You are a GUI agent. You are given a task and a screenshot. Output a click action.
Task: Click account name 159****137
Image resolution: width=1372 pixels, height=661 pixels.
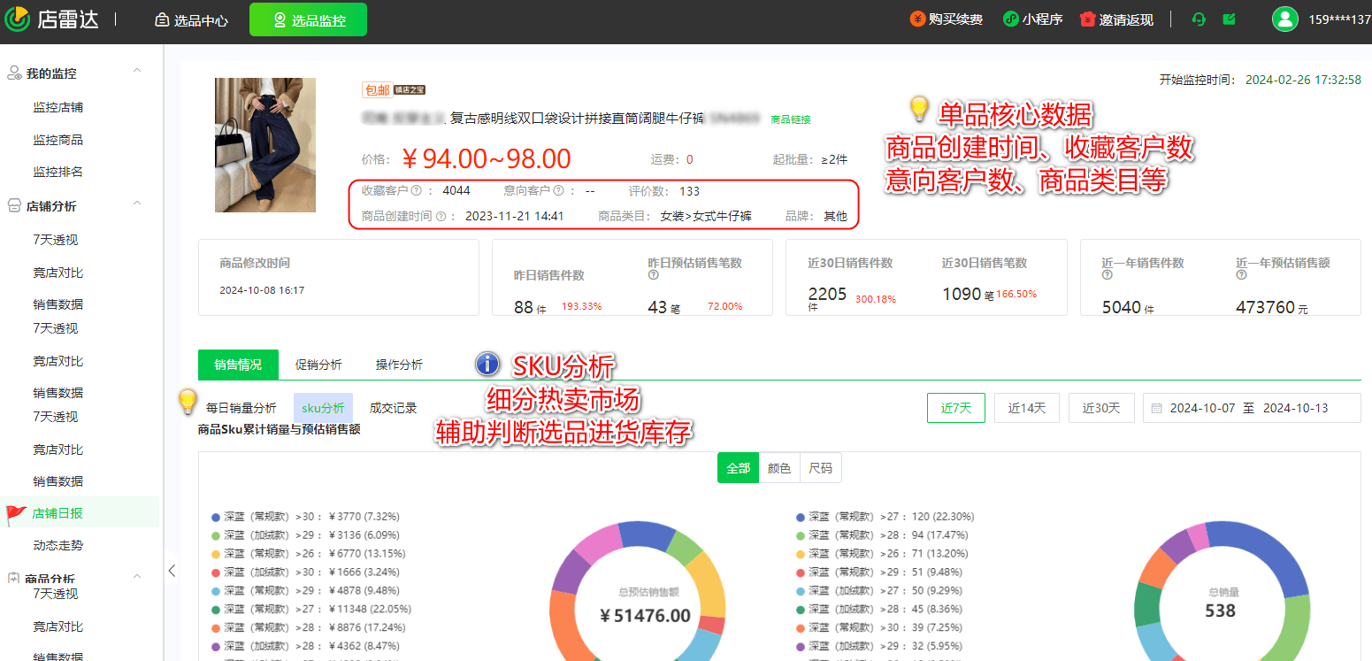pos(1339,19)
